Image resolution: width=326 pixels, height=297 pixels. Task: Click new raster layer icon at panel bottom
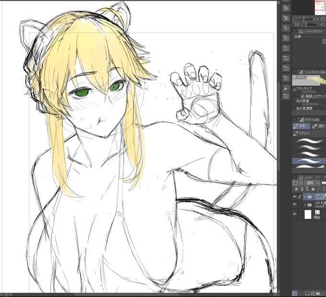[x=307, y=294]
